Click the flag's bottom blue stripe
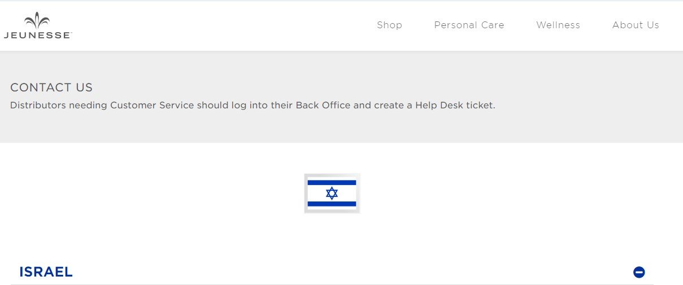Viewport: 683px width, 285px height. coord(332,204)
